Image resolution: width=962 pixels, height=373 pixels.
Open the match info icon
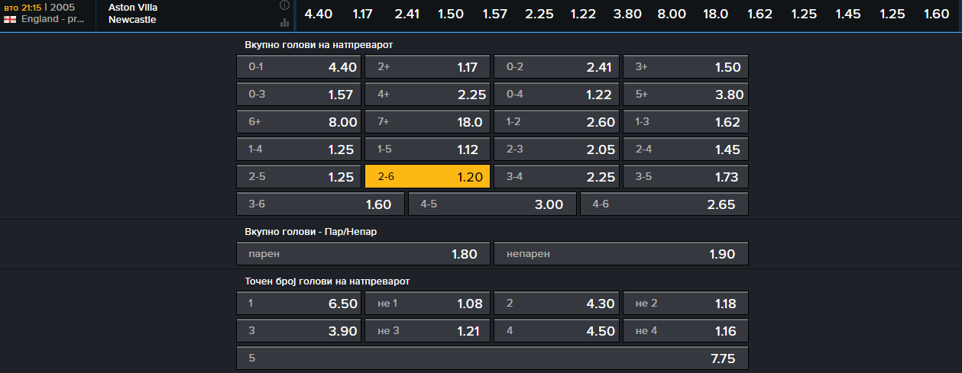[x=284, y=5]
